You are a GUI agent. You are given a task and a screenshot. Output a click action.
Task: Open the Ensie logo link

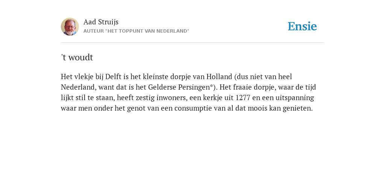302,27
